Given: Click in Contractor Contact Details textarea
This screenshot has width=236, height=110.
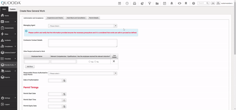Looking at the screenshot, I should point(83,43).
